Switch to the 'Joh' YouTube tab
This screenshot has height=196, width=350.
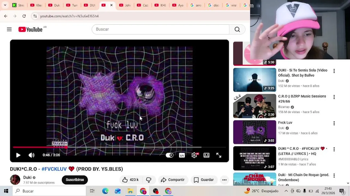point(125,5)
